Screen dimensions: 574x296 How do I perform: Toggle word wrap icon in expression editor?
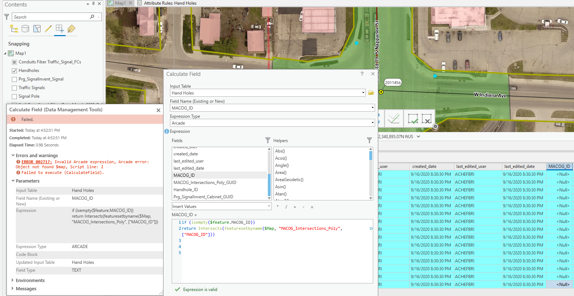371,228
